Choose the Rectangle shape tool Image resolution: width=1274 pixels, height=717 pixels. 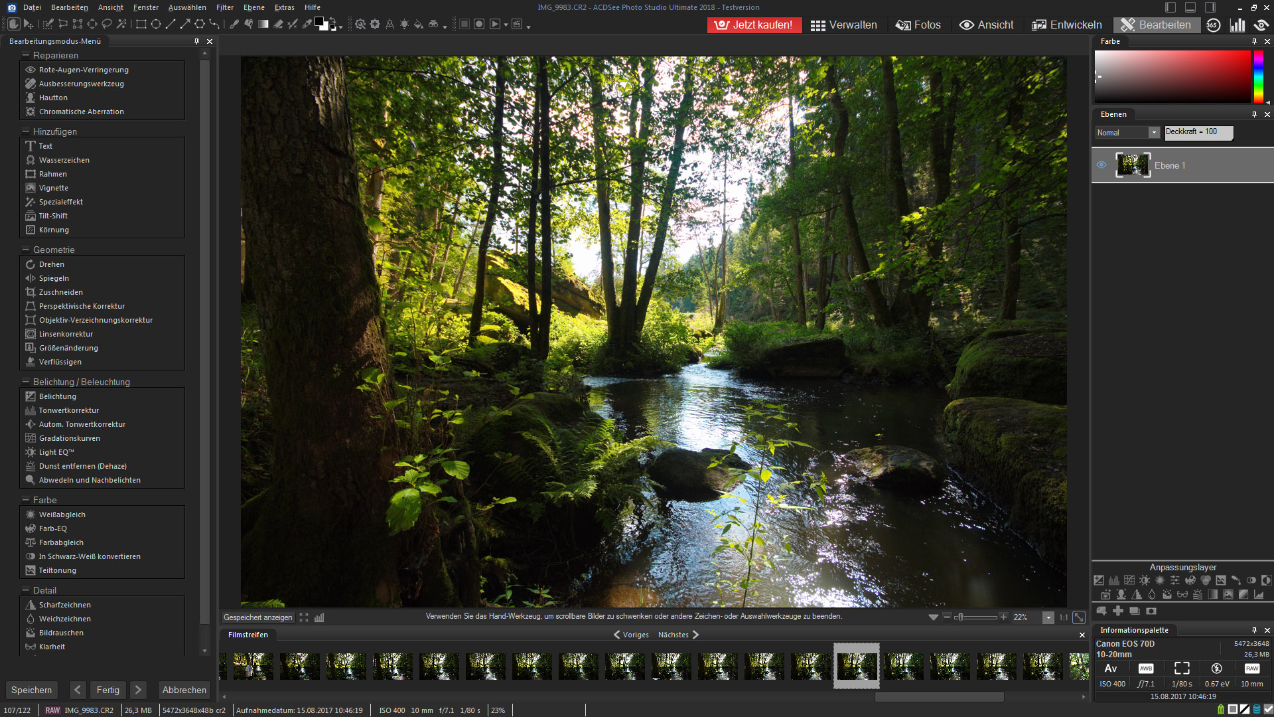[141, 24]
